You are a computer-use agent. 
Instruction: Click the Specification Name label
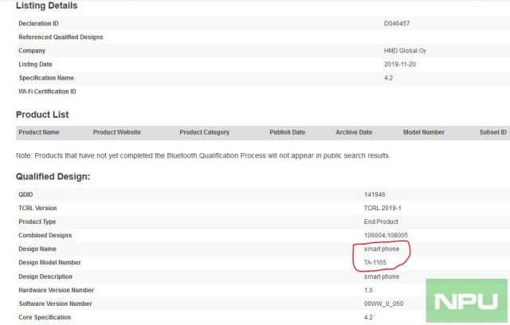point(46,78)
